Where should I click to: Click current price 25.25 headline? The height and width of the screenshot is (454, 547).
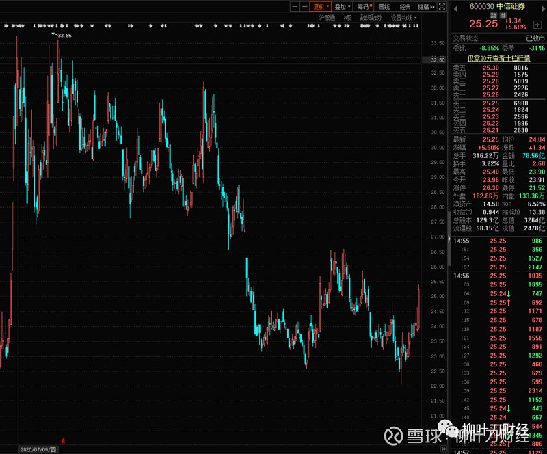click(483, 24)
